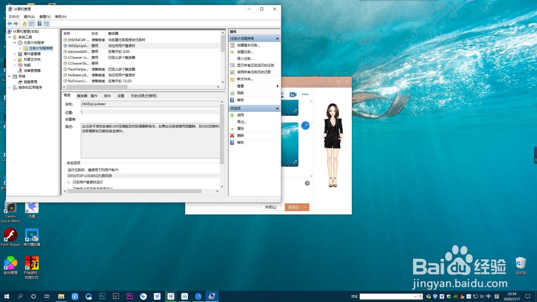Viewport: 537px width, 302px height.
Task: Click the show running tasks (显示所有正在运行的任务) icon
Action: click(232, 65)
